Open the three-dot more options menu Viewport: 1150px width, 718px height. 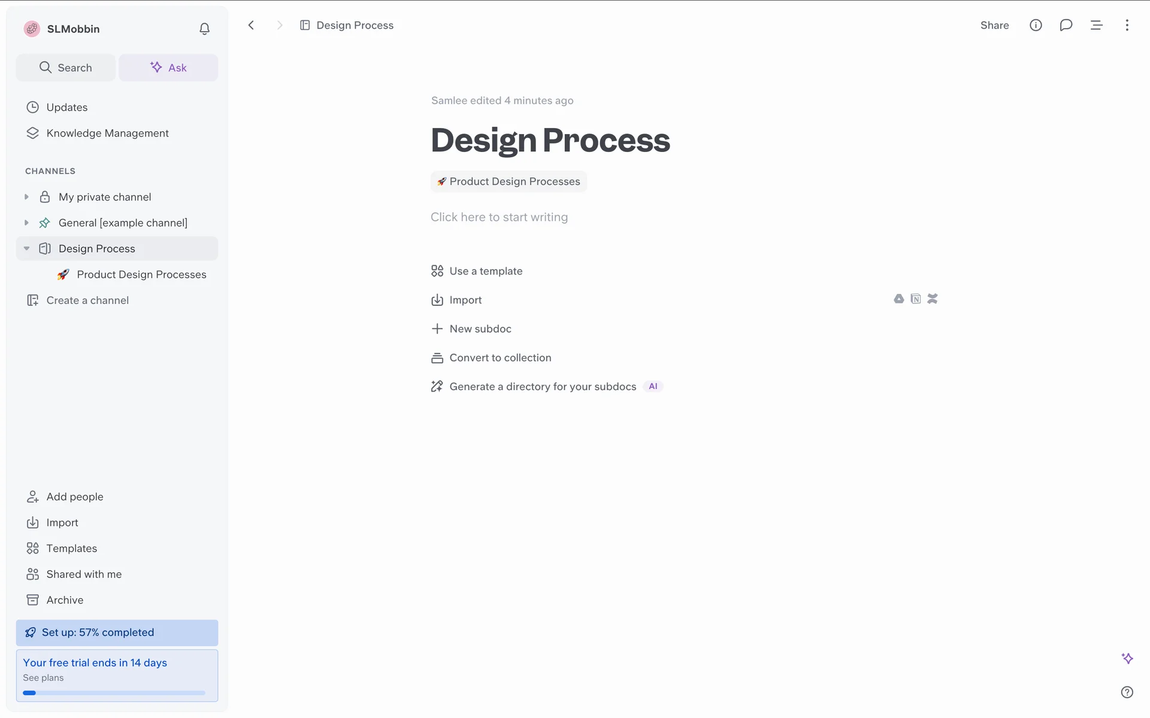click(1127, 25)
